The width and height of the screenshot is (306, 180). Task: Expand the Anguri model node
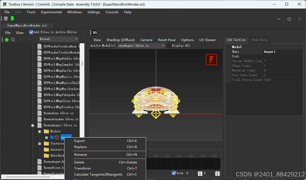(x=46, y=138)
